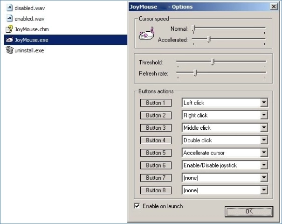Screen dimensions: 282x224
Task: Click the JoyMouse.chm help file icon
Action: tap(9, 29)
